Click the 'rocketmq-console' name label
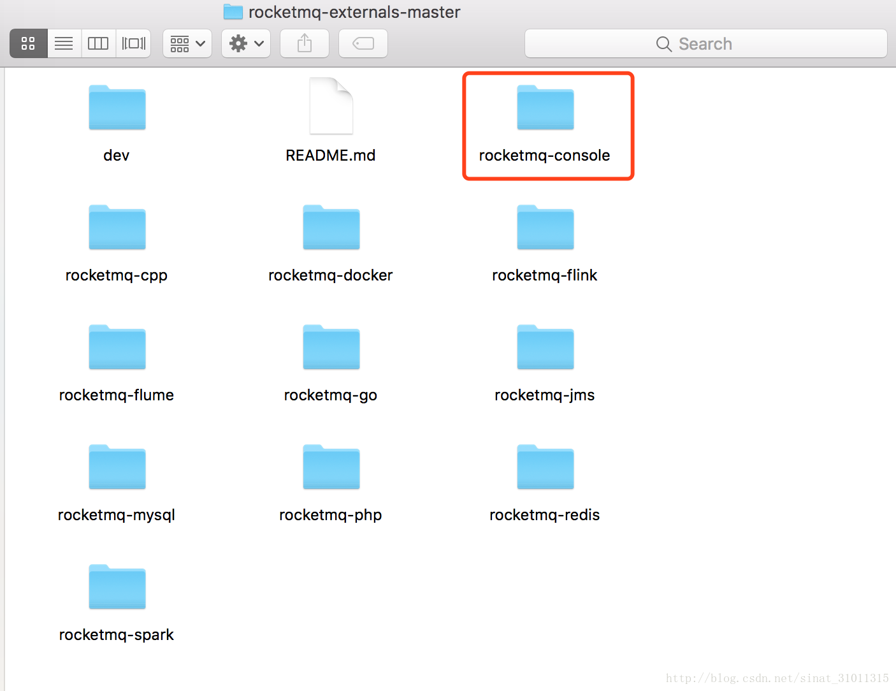Screen dimensions: 896x691 [545, 156]
